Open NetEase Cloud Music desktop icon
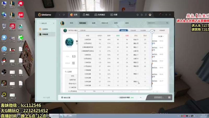 point(12,27)
